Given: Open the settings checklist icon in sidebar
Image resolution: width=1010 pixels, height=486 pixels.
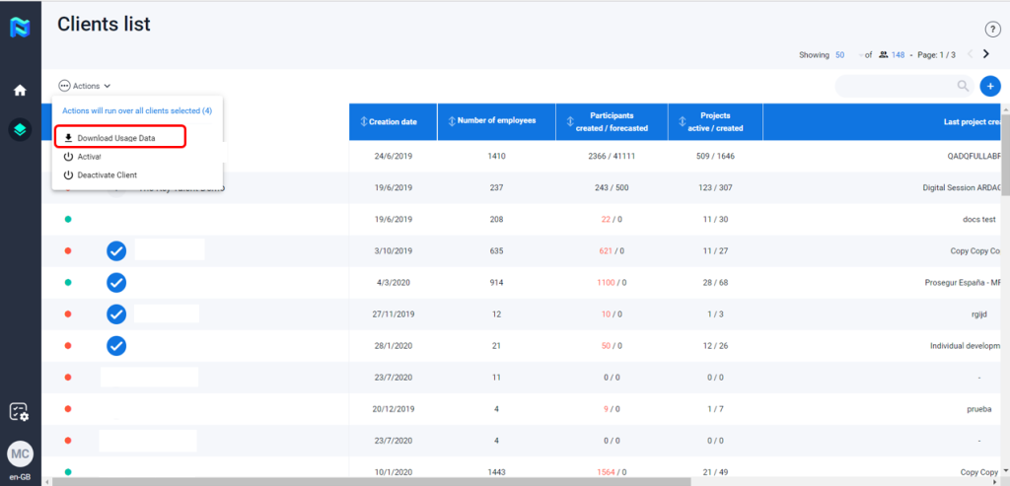Looking at the screenshot, I should tap(20, 412).
